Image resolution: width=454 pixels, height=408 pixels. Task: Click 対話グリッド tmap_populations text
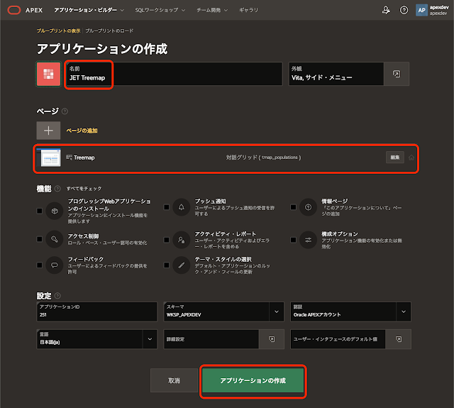[263, 158]
